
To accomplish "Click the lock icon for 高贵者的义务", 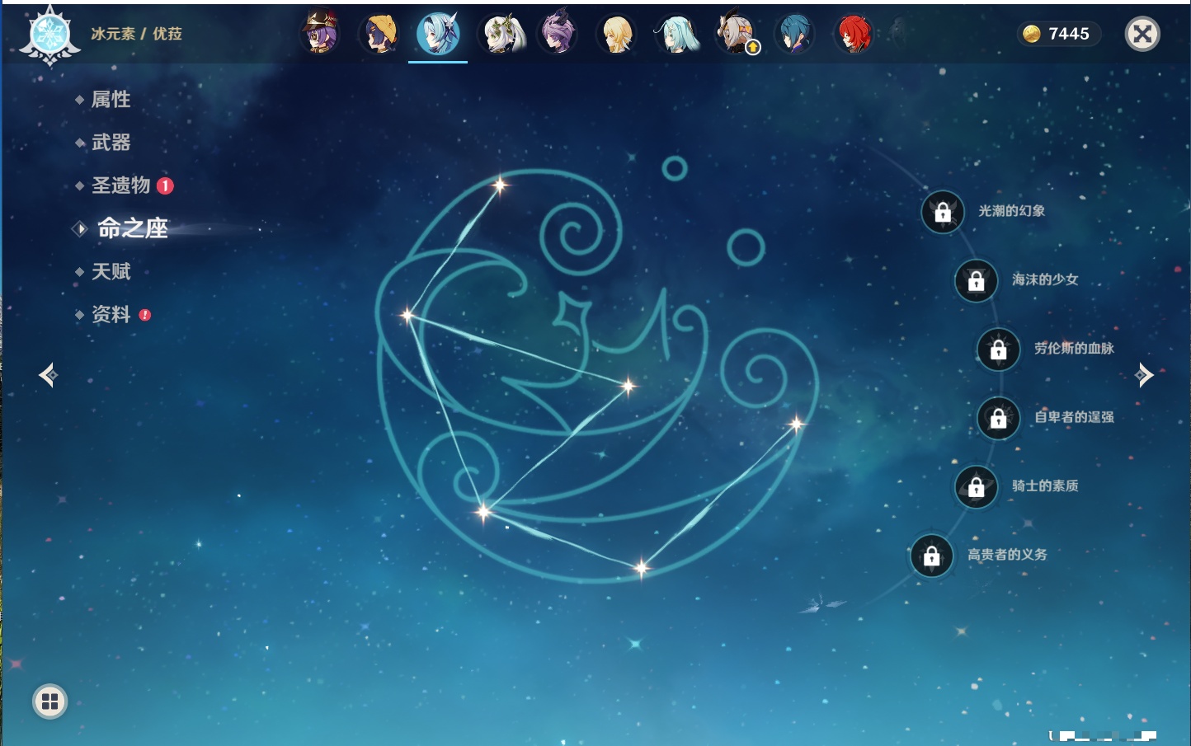I will [932, 556].
